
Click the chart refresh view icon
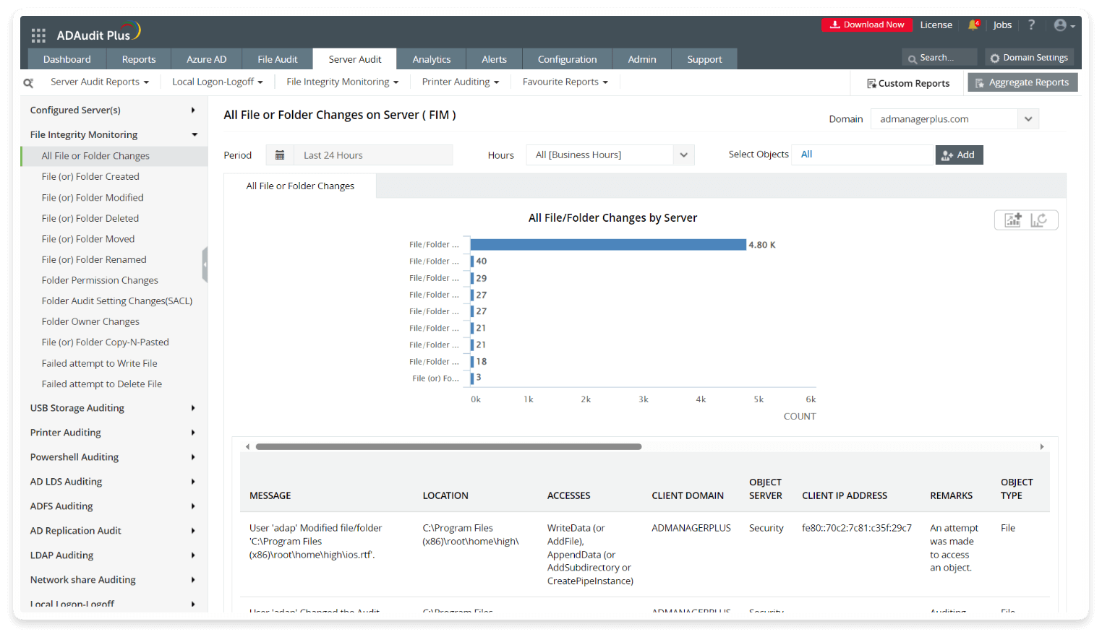[1039, 220]
